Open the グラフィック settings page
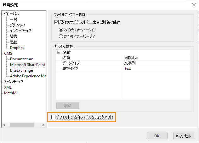199x143 pixels. [17, 25]
